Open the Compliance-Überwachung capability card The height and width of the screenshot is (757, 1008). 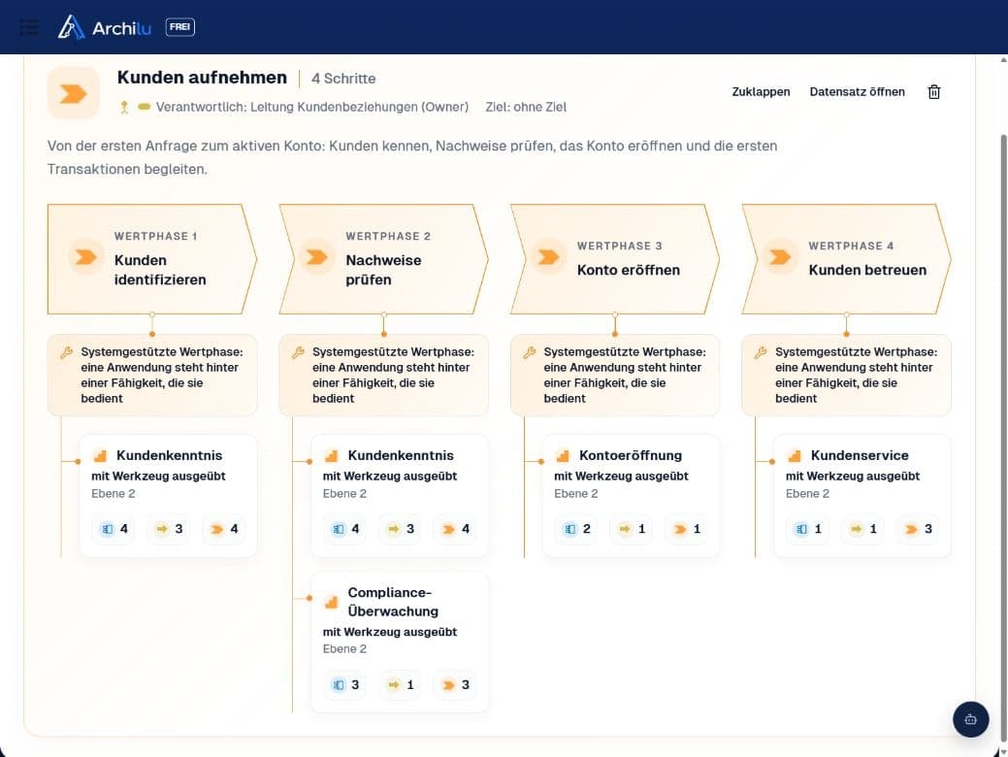tap(399, 642)
